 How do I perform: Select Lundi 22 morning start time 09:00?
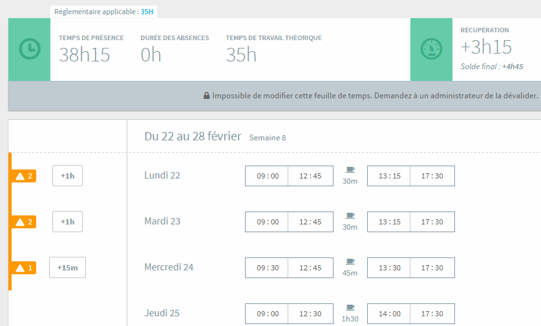(x=267, y=176)
